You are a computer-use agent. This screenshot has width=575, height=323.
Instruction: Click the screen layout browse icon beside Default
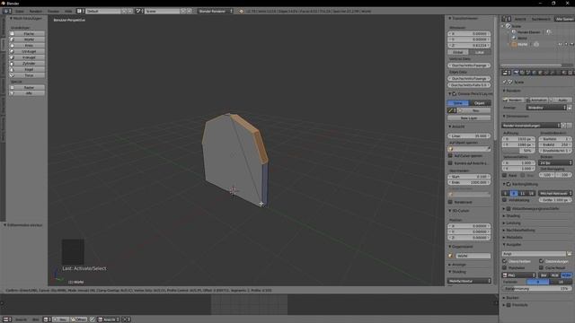(x=81, y=11)
